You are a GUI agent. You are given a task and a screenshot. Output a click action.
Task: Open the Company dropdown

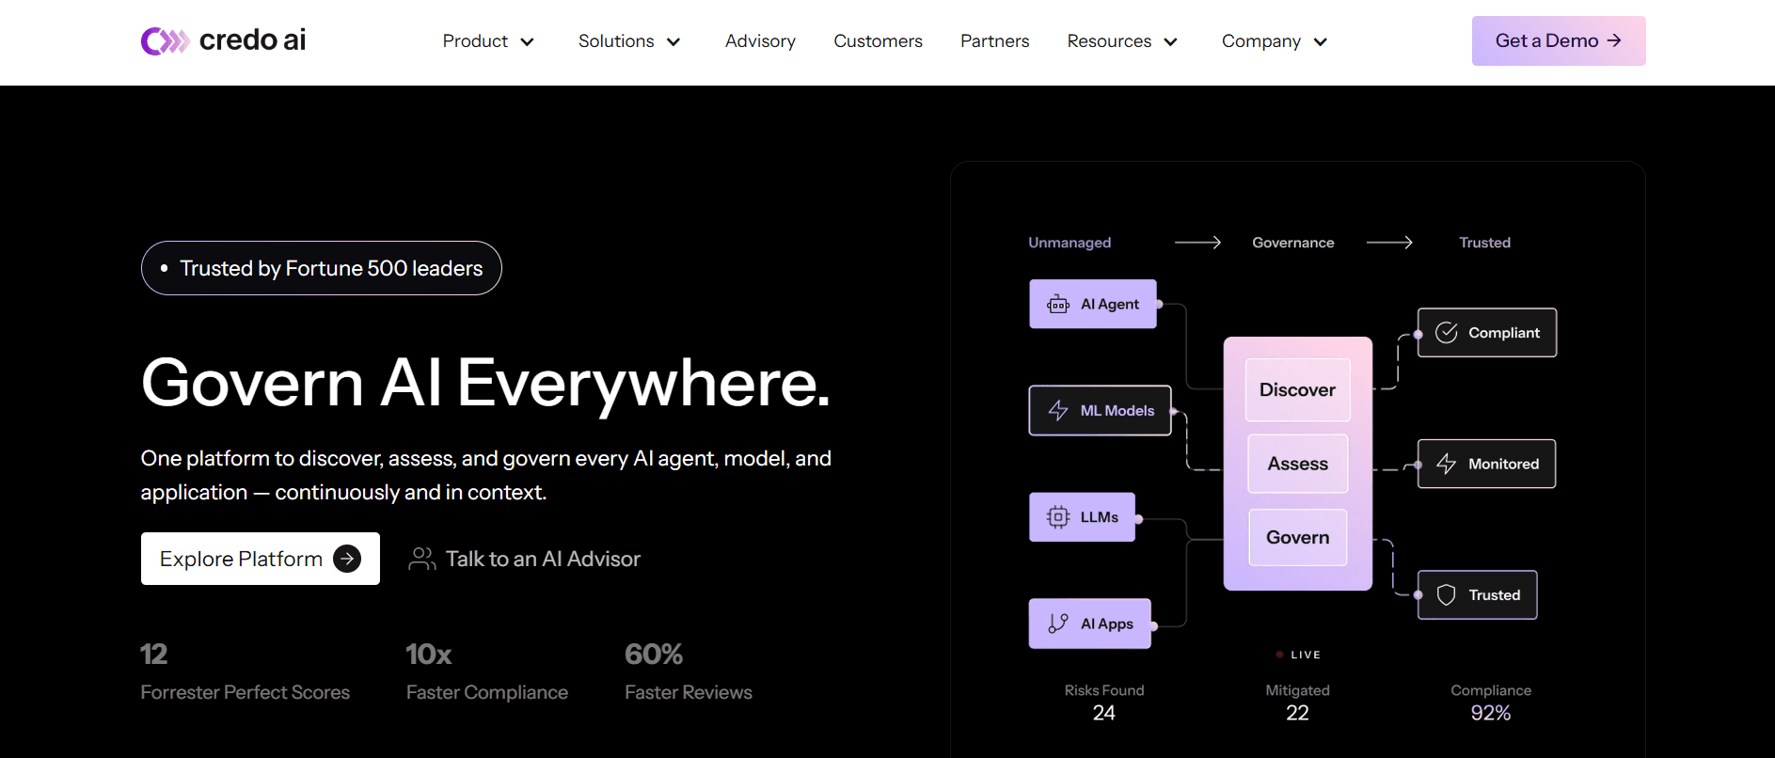pos(1274,41)
